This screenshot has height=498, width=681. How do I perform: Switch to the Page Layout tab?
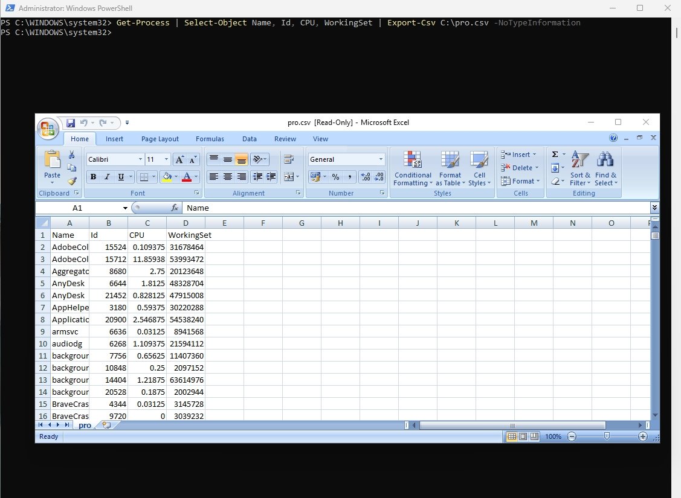click(160, 139)
